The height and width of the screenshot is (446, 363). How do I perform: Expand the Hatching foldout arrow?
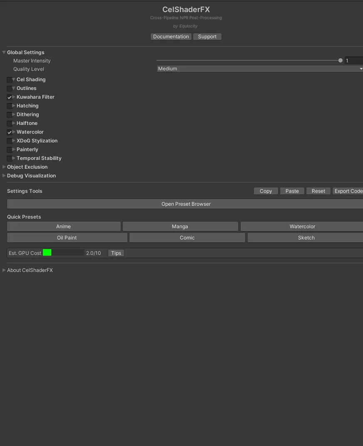[14, 106]
